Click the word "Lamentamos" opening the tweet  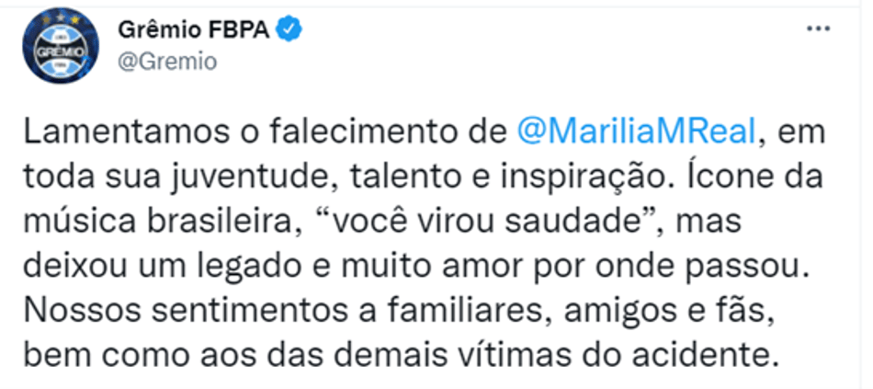(x=122, y=134)
